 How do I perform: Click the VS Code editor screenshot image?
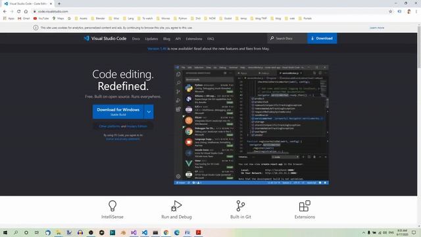click(251, 124)
